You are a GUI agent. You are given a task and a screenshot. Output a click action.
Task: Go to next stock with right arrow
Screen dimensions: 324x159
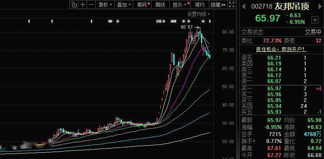click(x=320, y=7)
